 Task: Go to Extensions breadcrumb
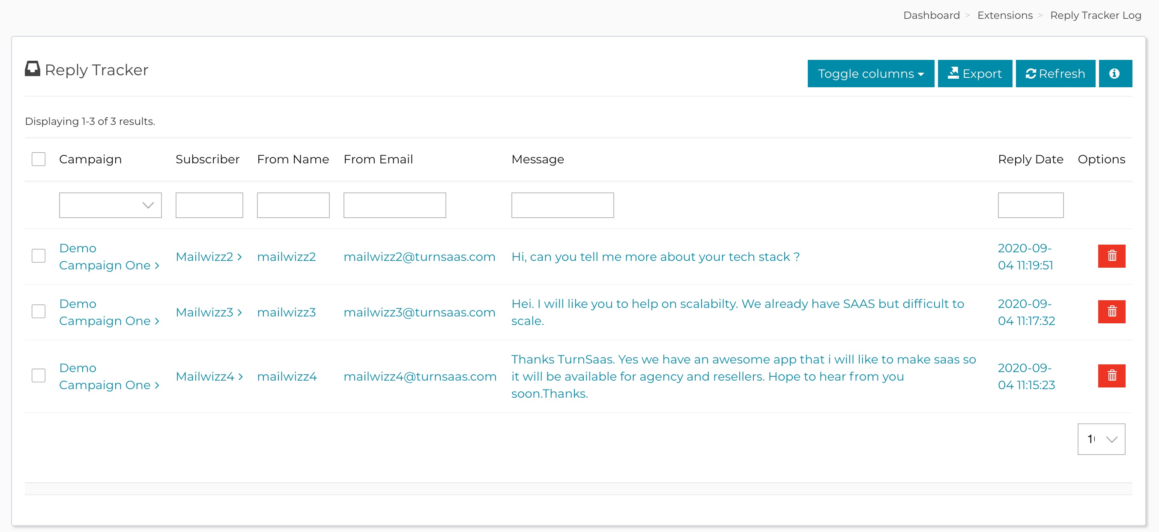click(1005, 15)
